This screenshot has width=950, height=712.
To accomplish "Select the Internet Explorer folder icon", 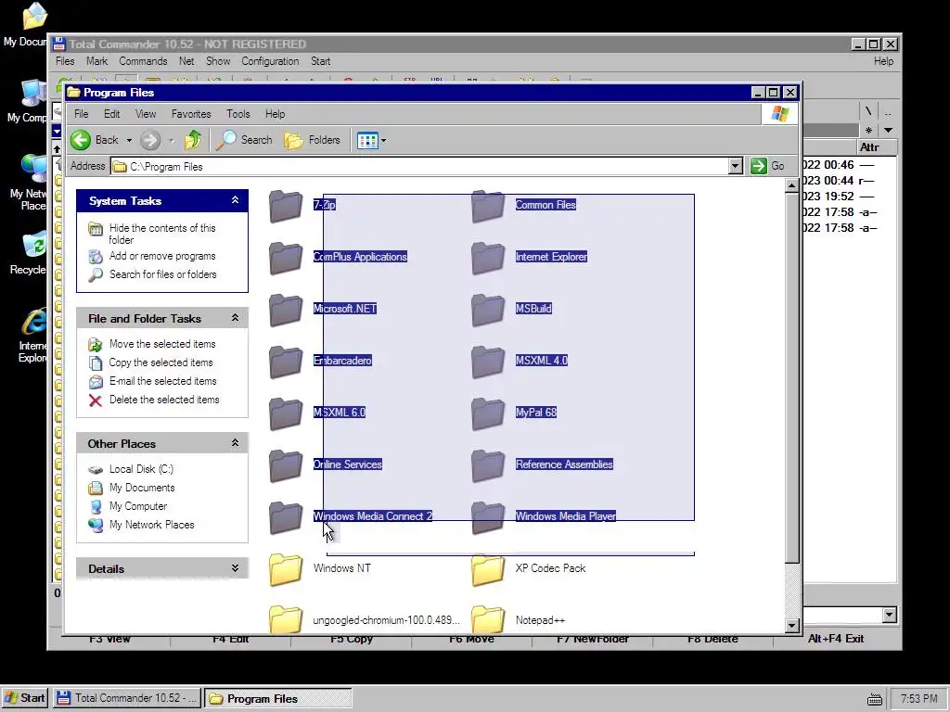I will pyautogui.click(x=488, y=258).
